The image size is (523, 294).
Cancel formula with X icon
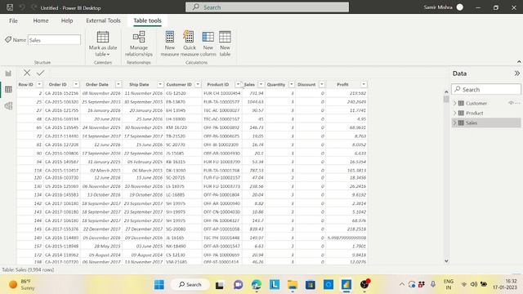(x=27, y=73)
